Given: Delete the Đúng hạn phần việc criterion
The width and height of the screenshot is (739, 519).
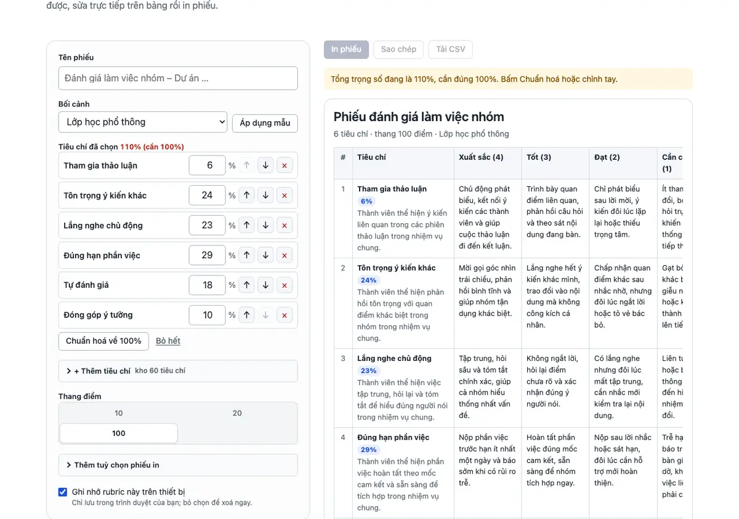Looking at the screenshot, I should [285, 255].
